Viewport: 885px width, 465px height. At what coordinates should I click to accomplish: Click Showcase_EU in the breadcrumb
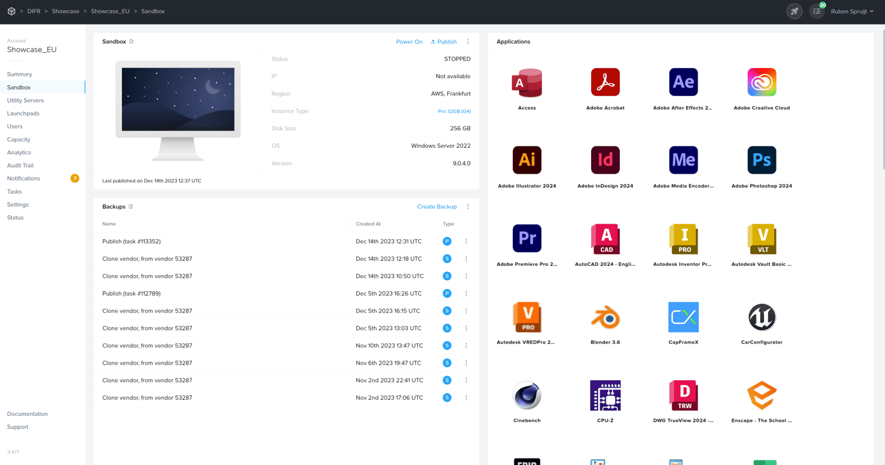[110, 11]
